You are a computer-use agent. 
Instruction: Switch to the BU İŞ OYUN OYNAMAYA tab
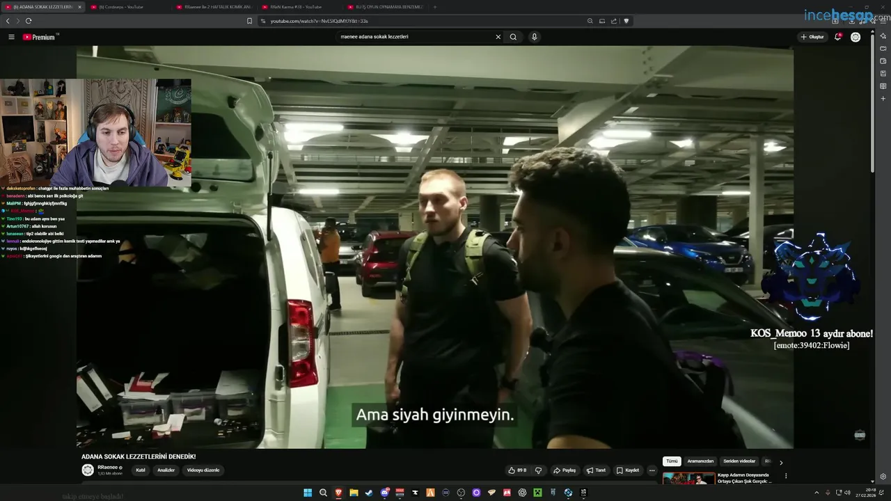(x=385, y=7)
